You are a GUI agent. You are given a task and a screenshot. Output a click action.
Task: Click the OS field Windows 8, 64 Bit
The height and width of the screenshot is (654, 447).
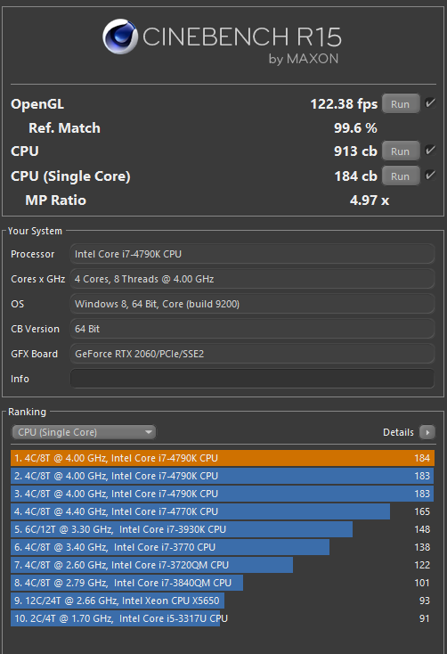(252, 304)
